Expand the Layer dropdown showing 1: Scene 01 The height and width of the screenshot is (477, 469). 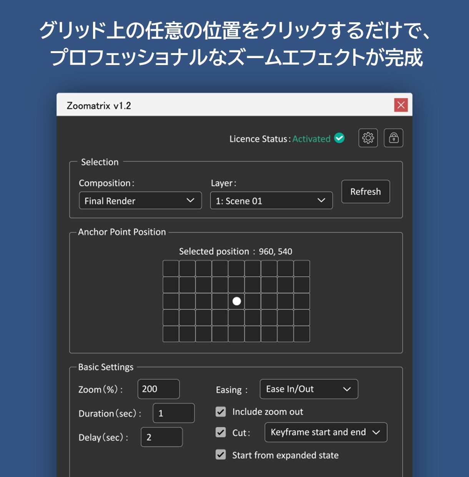click(x=271, y=200)
